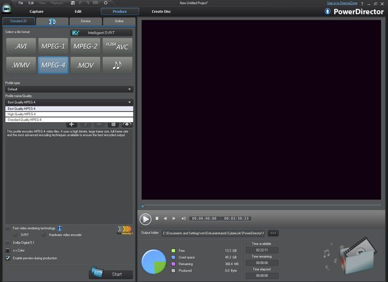This screenshot has width=388, height=282.
Task: Select the Standard 2D tab
Action: [18, 21]
